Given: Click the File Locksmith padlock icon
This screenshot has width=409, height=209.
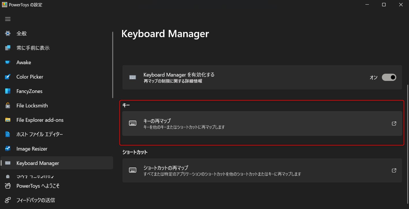Looking at the screenshot, I should (8, 105).
